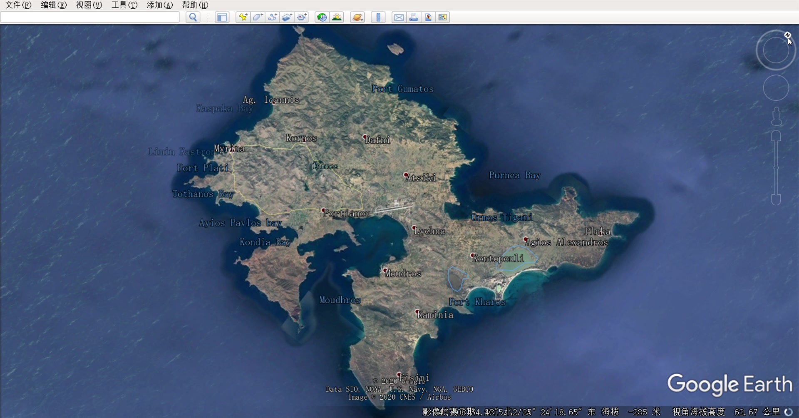Save the current image
Image resolution: width=799 pixels, height=418 pixels.
point(428,17)
